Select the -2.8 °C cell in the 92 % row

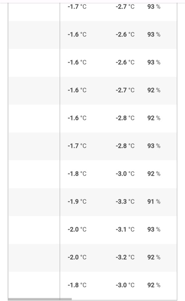point(125,118)
